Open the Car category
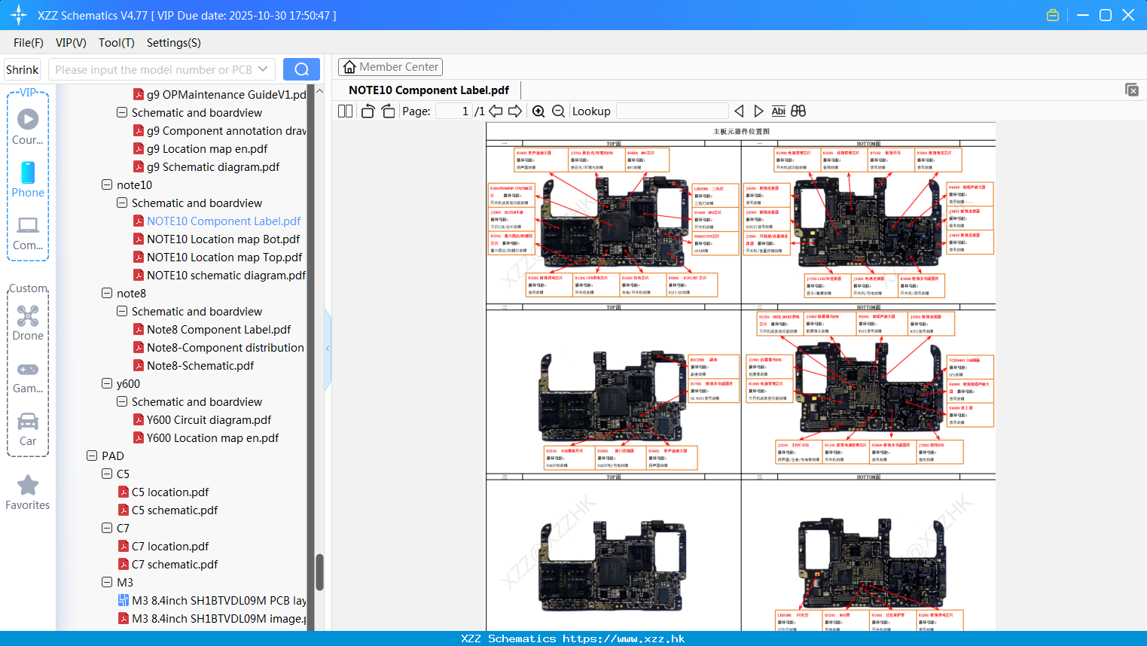This screenshot has height=646, width=1147. click(x=28, y=428)
